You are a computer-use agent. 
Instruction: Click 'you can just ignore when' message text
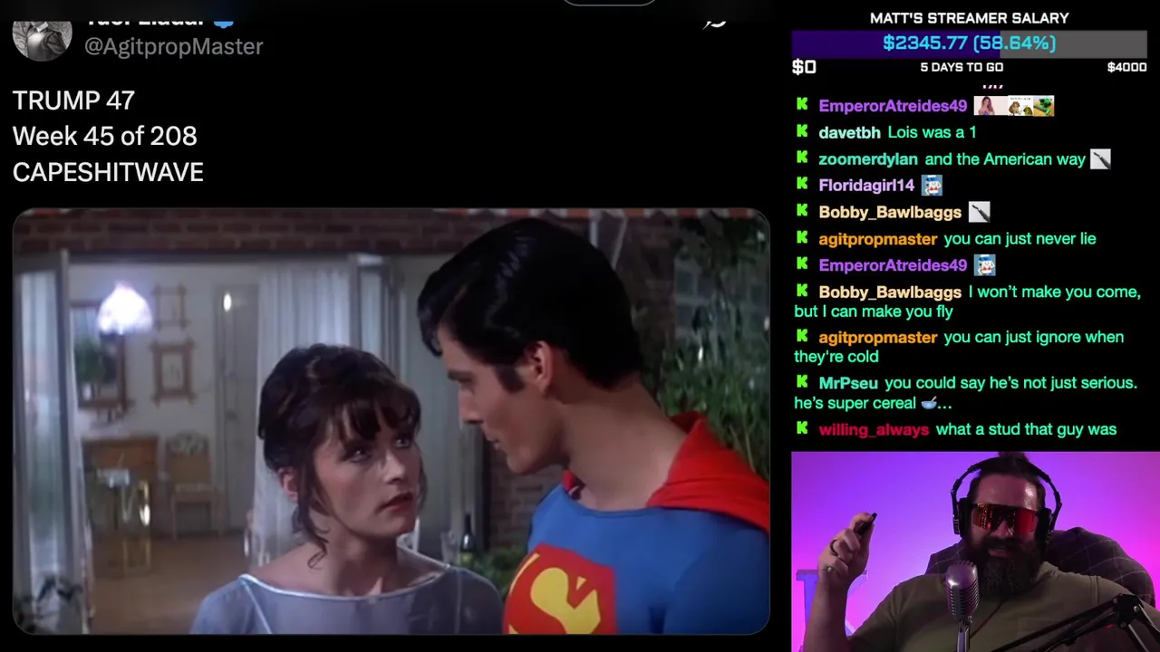click(1033, 337)
